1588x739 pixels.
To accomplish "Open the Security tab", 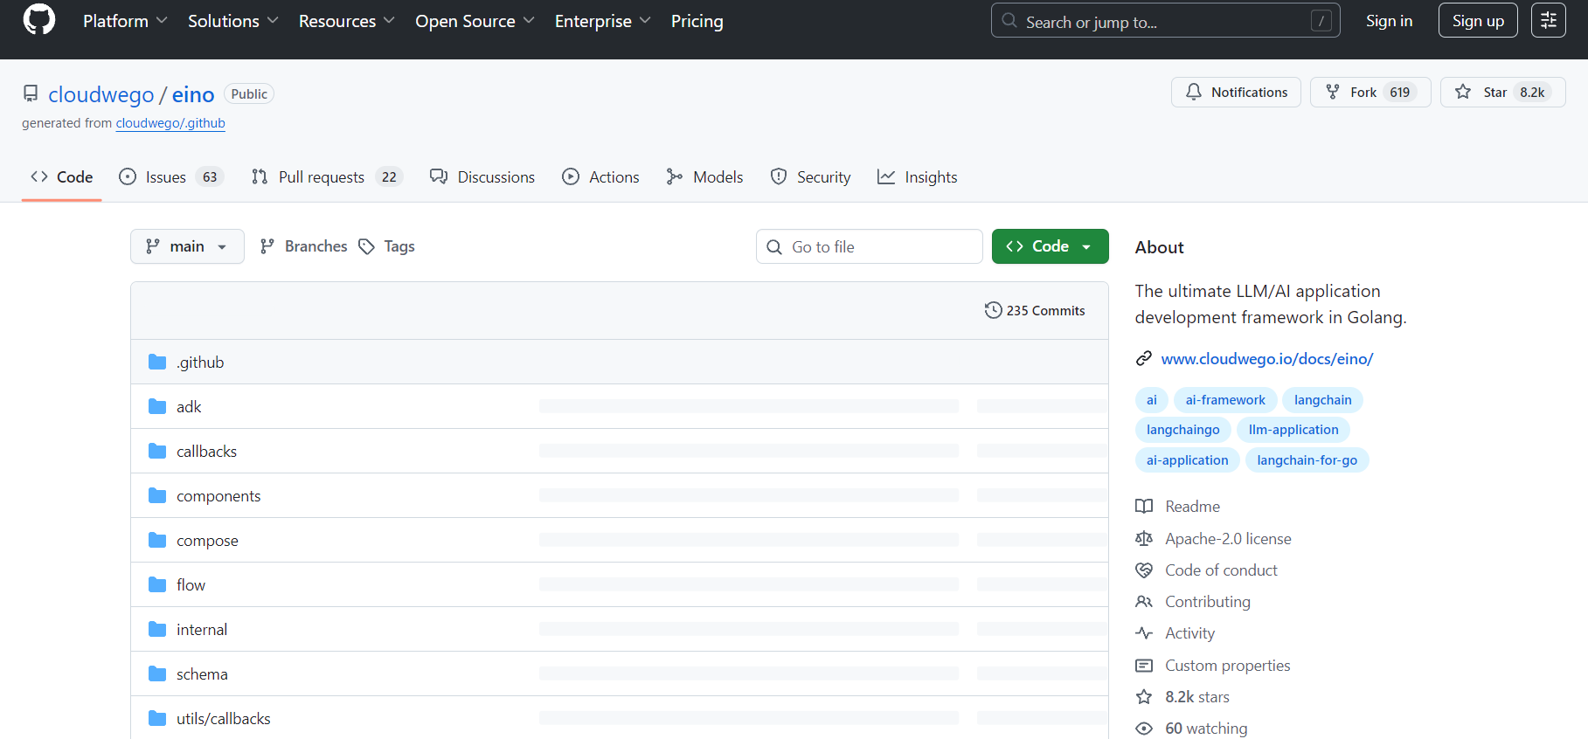I will (811, 177).
